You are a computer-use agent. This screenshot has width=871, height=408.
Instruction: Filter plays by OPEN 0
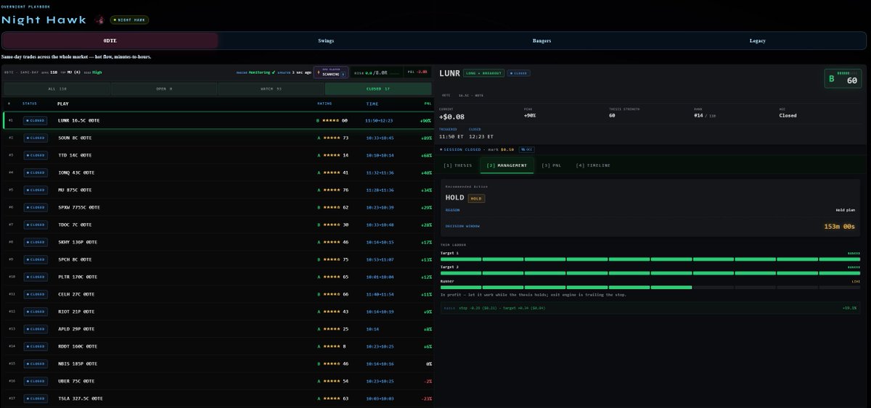coord(164,88)
